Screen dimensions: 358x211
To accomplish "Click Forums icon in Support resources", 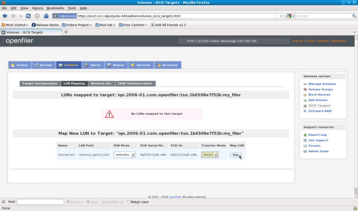I will (305, 146).
